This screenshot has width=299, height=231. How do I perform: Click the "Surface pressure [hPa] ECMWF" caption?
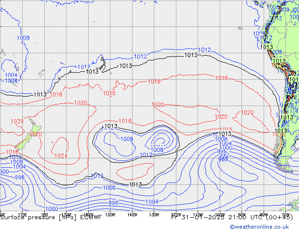(x=51, y=217)
